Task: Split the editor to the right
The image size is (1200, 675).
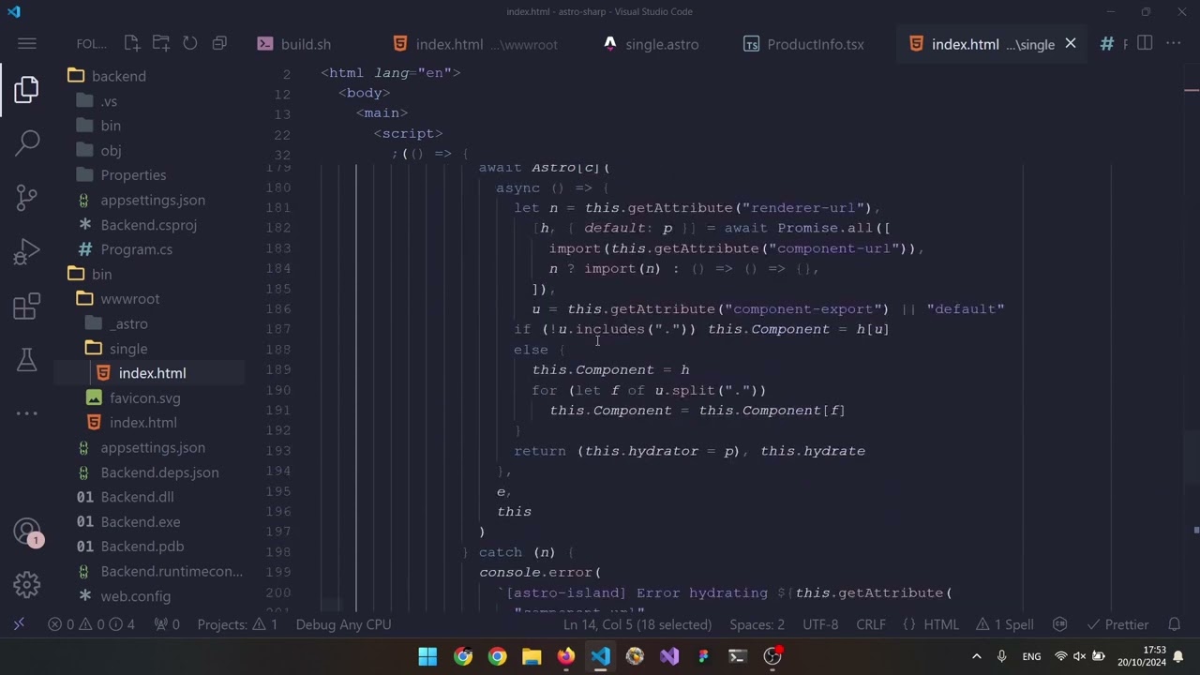Action: pyautogui.click(x=1145, y=43)
